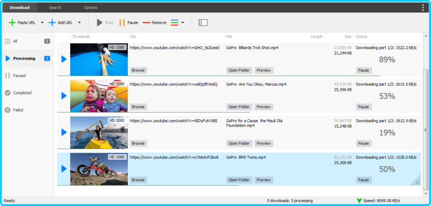This screenshot has width=431, height=206.
Task: Open the three-dot menu in title bar
Action: click(x=423, y=8)
